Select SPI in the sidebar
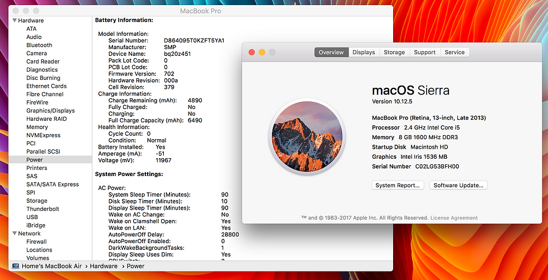This screenshot has width=548, height=280. tap(31, 192)
